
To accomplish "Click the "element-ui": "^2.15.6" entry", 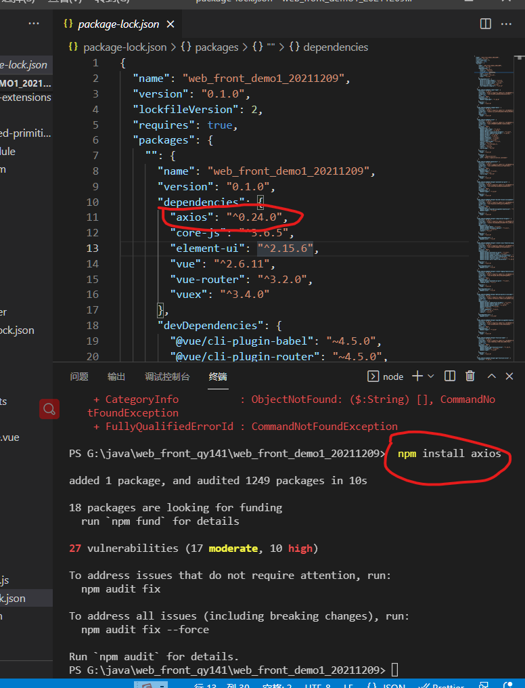I will pos(244,248).
